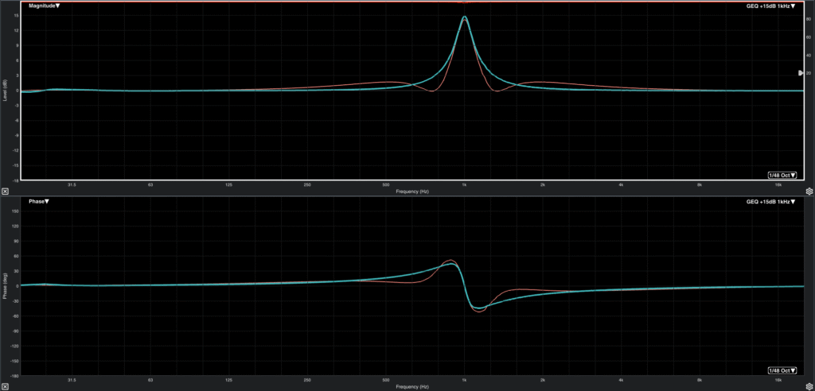The height and width of the screenshot is (391, 815).
Task: Click the 1k frequency tick under Magnitude graph
Action: click(x=464, y=185)
